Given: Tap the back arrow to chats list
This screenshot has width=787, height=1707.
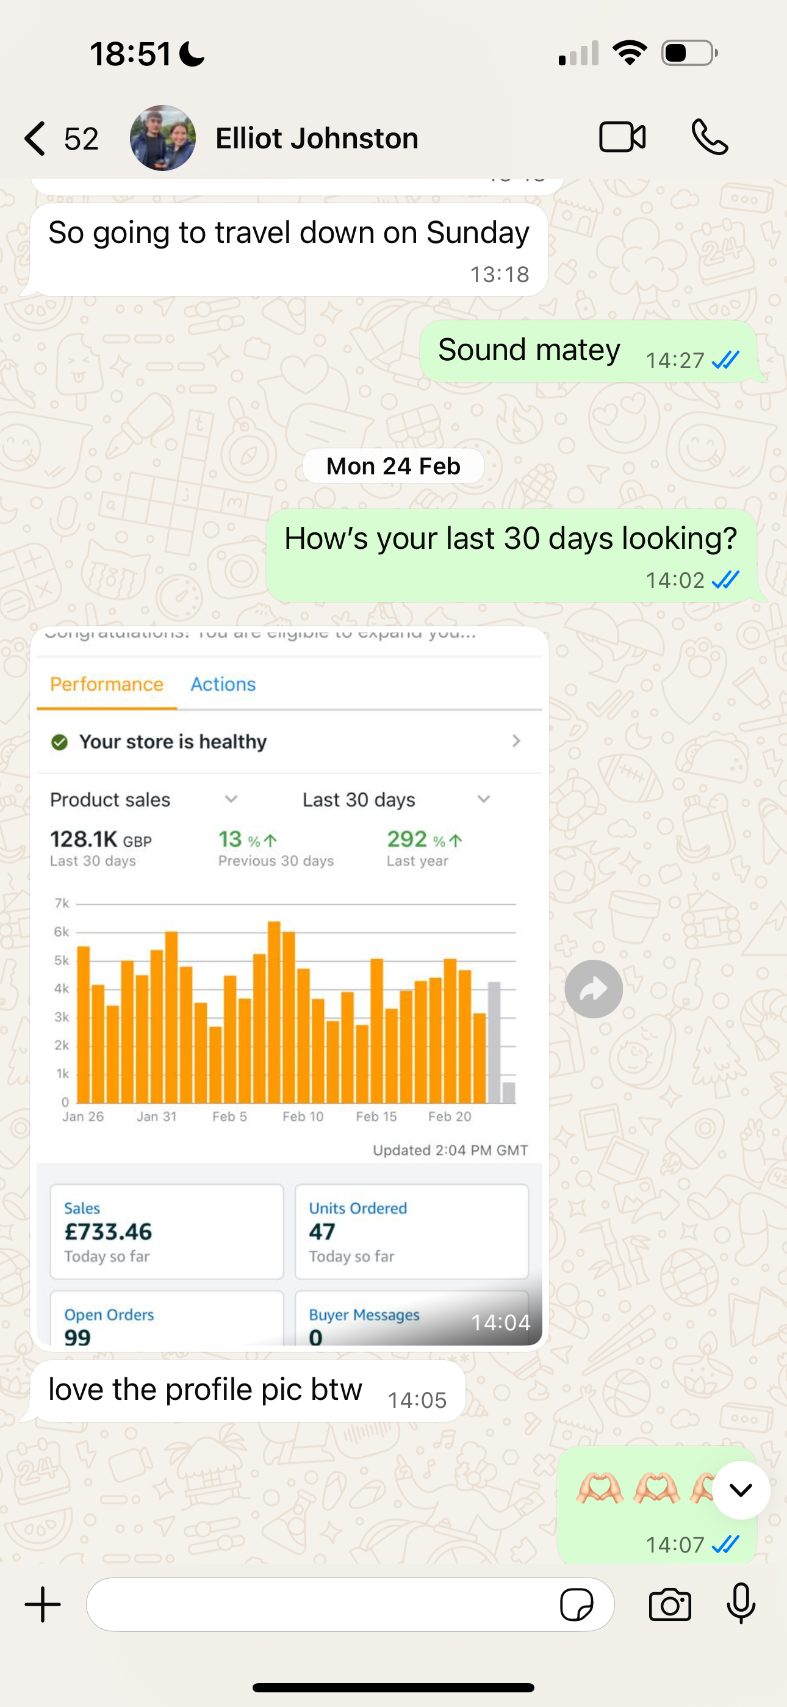Looking at the screenshot, I should click(x=35, y=139).
